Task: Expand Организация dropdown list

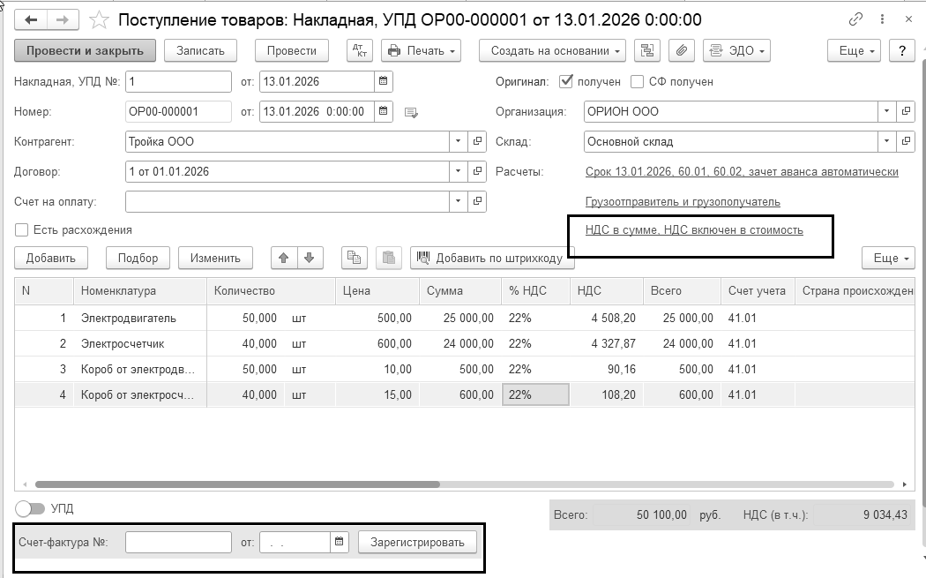Action: pos(886,111)
